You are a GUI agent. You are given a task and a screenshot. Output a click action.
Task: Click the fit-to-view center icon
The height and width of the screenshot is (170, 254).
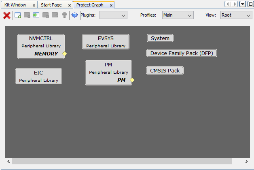[74, 15]
